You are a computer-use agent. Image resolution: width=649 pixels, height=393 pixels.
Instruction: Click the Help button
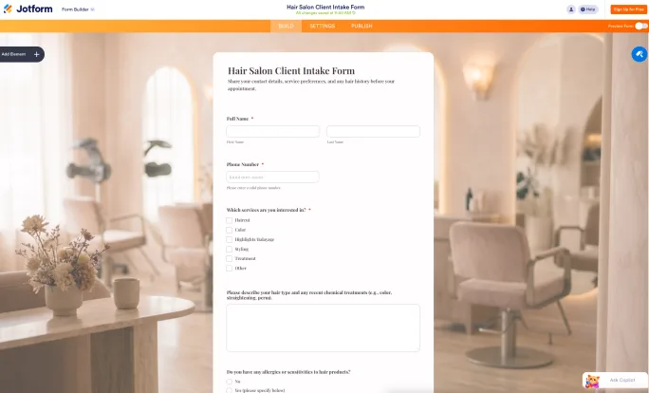pyautogui.click(x=587, y=9)
